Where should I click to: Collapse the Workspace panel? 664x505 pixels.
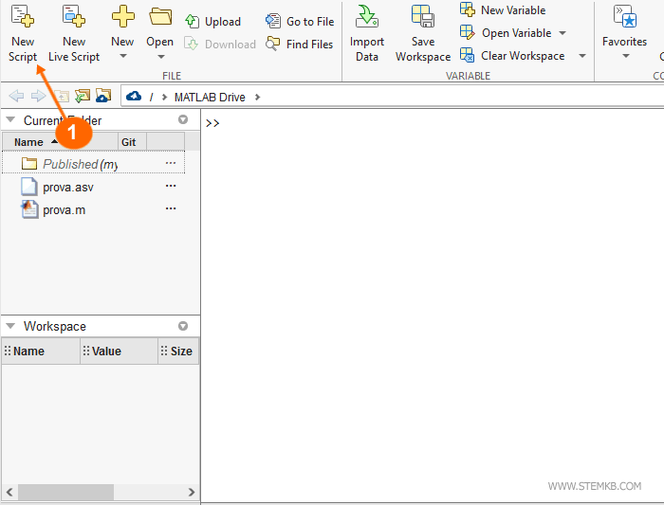10,326
